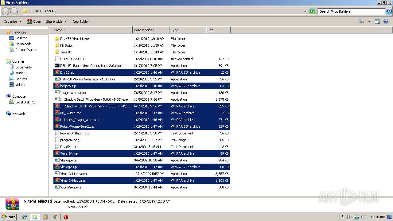Click the Image Worm.exe application icon

coord(57,93)
